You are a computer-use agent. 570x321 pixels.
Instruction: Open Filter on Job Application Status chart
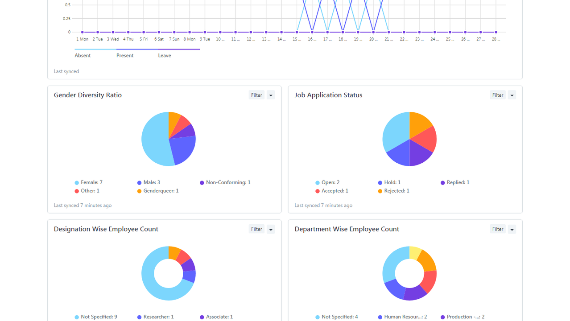coord(498,95)
